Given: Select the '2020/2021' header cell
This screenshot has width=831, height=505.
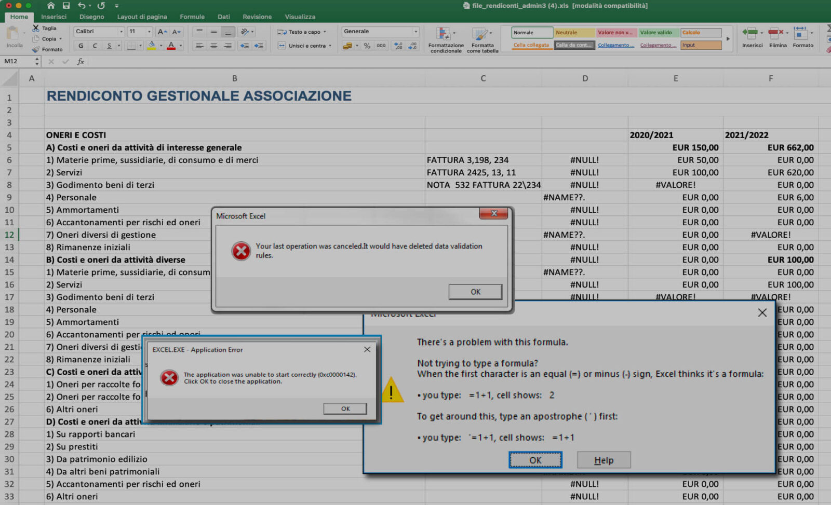Looking at the screenshot, I should (675, 135).
